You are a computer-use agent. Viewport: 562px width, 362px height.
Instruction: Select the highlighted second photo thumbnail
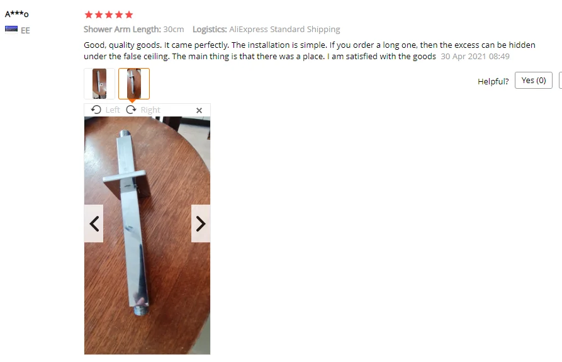click(134, 84)
